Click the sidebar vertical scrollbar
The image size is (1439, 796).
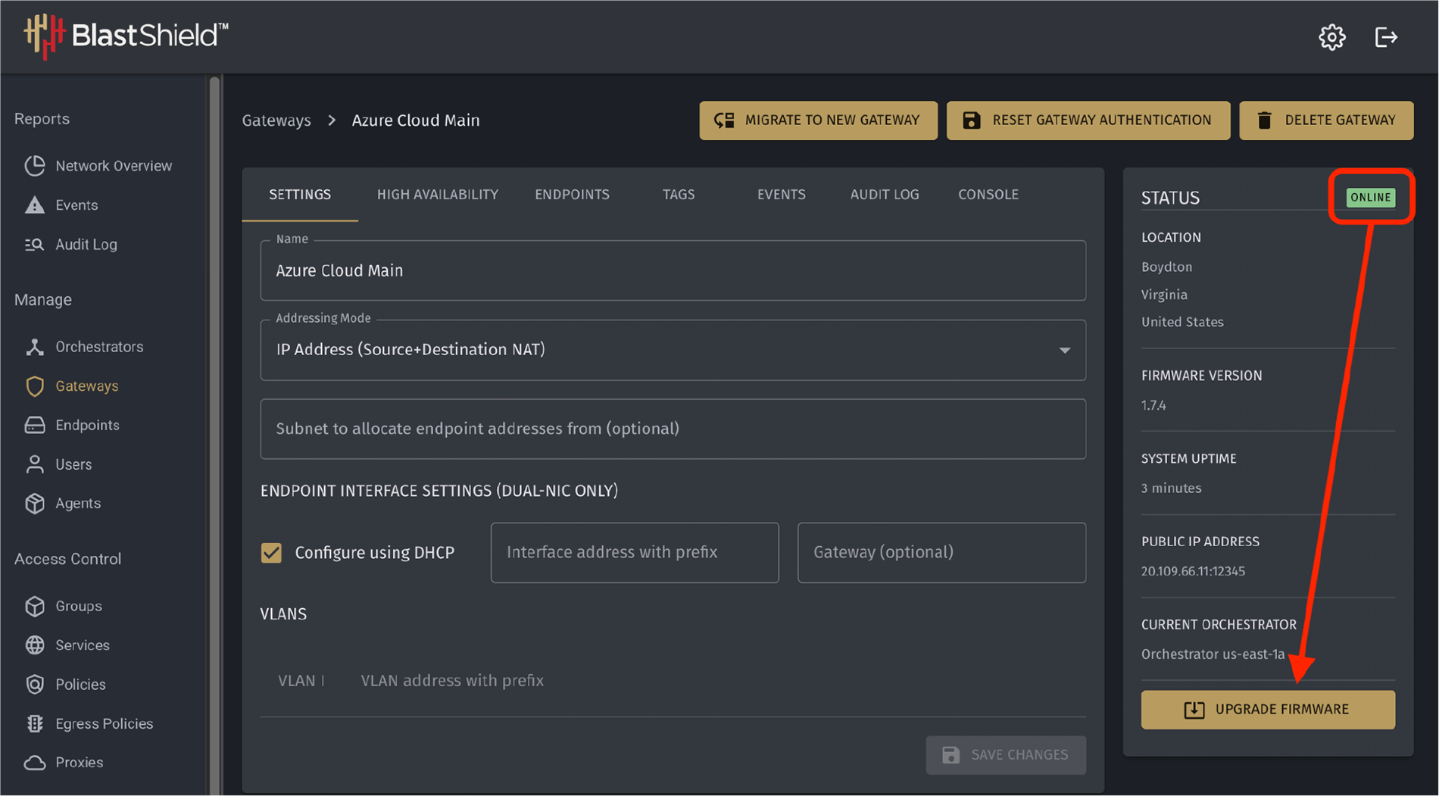tap(214, 435)
